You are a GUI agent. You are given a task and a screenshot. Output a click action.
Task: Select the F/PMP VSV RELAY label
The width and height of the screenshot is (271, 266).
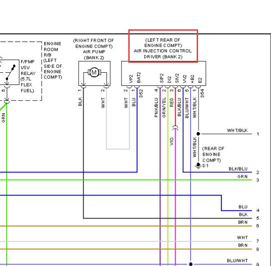click(28, 67)
